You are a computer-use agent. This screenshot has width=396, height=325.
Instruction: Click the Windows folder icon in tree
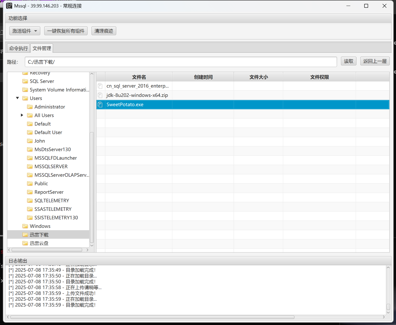click(25, 226)
